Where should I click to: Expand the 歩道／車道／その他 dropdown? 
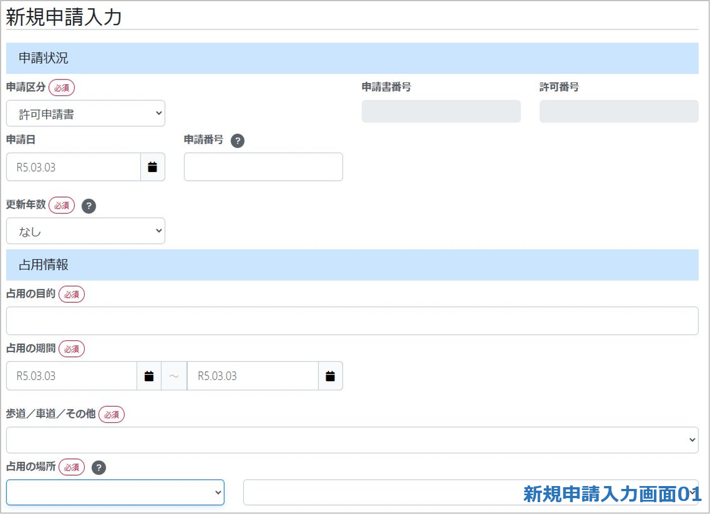(x=352, y=440)
